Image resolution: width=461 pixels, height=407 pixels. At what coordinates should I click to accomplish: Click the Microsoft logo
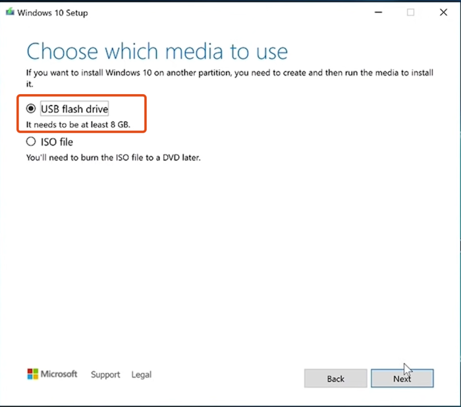(52, 374)
